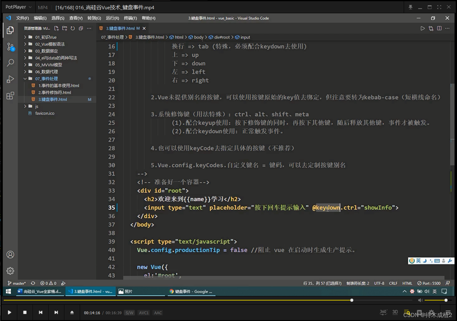Toggle PotPlayer mute speaker icon
Screen dimensions: 457x321
coord(420,300)
